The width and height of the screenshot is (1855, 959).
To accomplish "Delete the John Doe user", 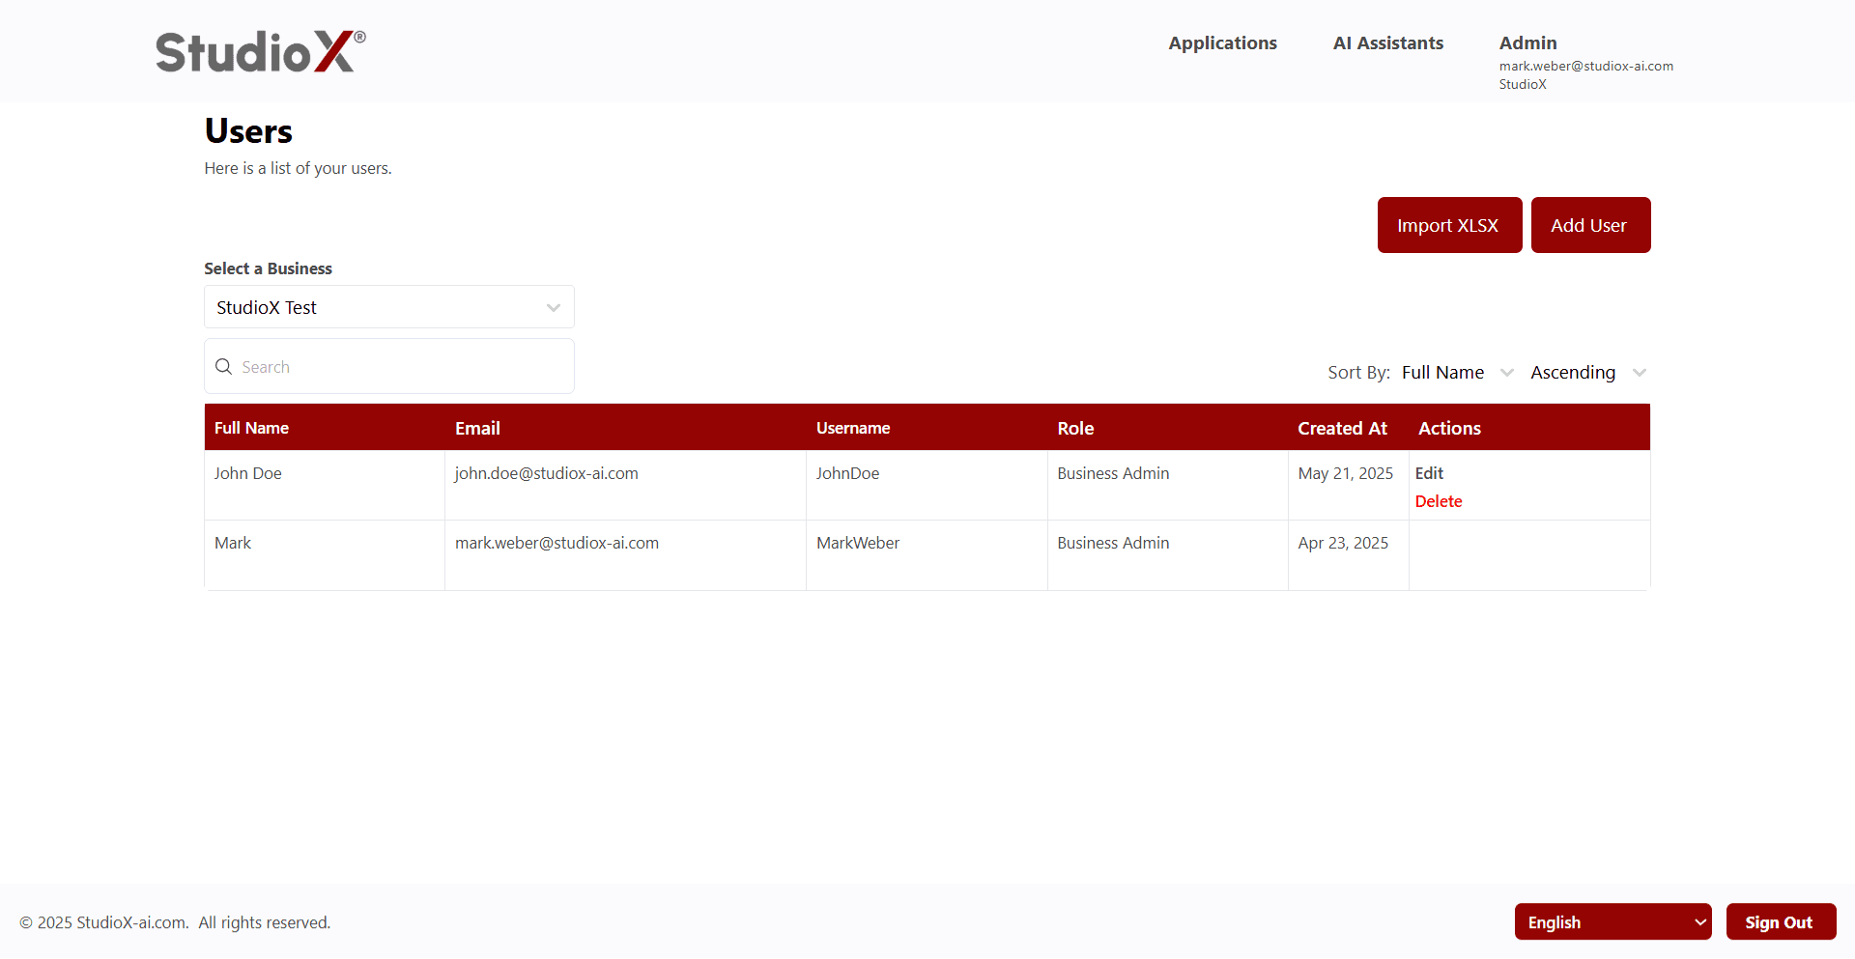I will click(1438, 500).
